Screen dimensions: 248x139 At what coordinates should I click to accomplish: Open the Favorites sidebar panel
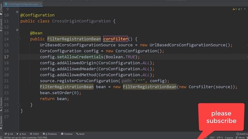pyautogui.click(x=1, y=123)
